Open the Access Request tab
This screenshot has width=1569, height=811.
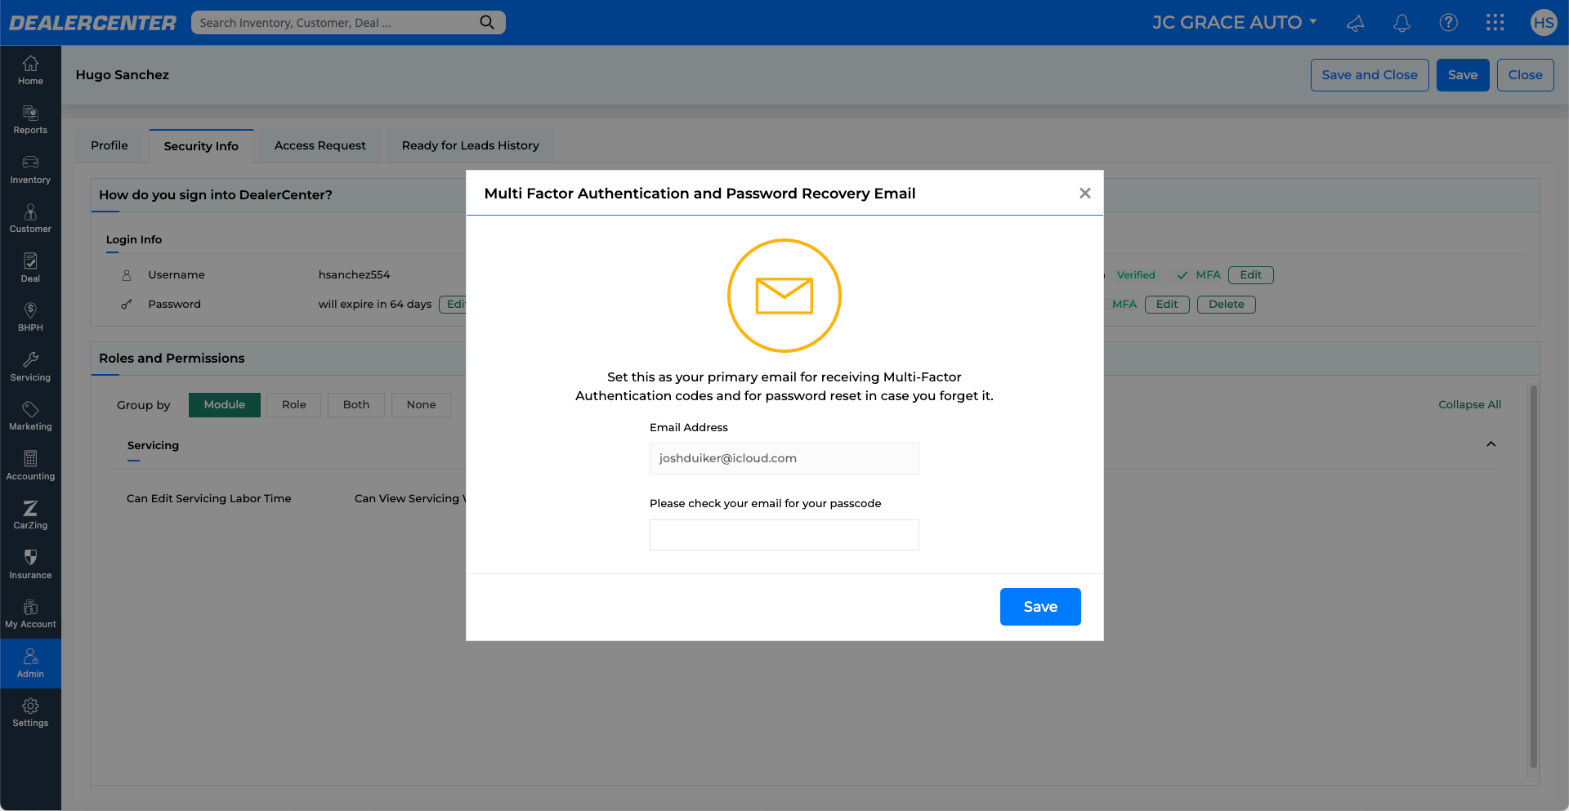tap(320, 145)
